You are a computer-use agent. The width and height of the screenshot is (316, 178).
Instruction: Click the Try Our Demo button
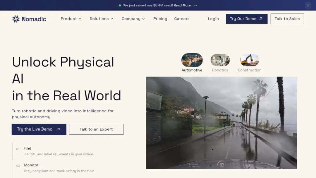pos(246,19)
